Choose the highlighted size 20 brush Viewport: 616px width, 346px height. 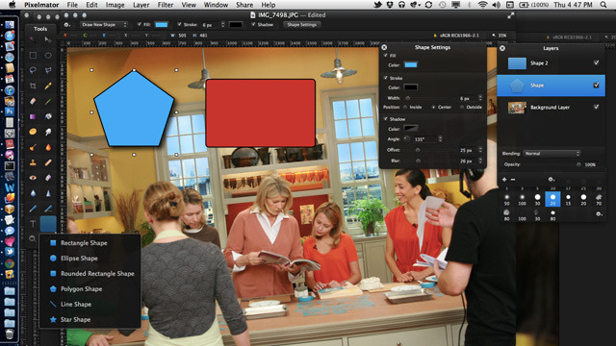(x=552, y=199)
